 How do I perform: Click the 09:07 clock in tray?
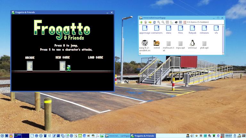click(228, 136)
